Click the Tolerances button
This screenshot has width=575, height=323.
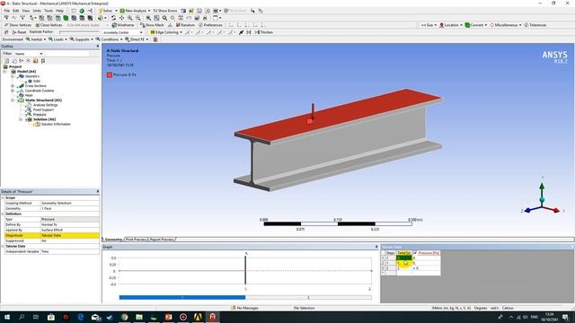(535, 25)
